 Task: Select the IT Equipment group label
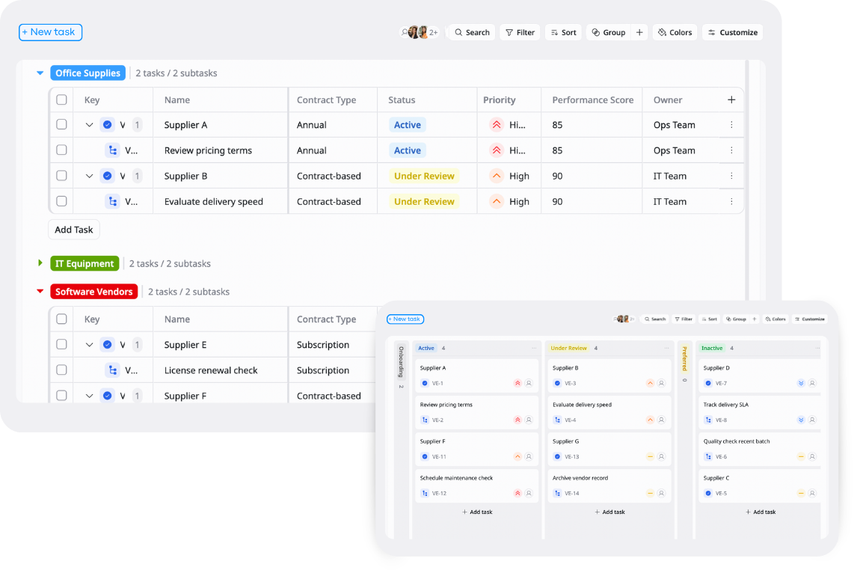[x=85, y=264]
